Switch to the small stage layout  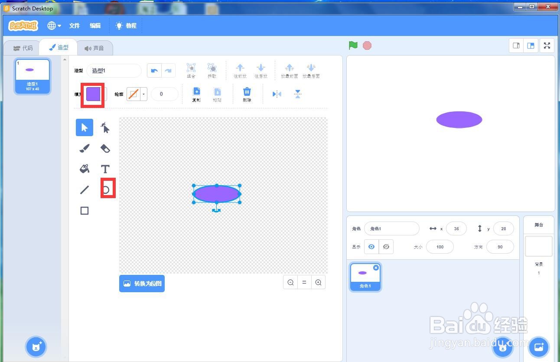[516, 46]
